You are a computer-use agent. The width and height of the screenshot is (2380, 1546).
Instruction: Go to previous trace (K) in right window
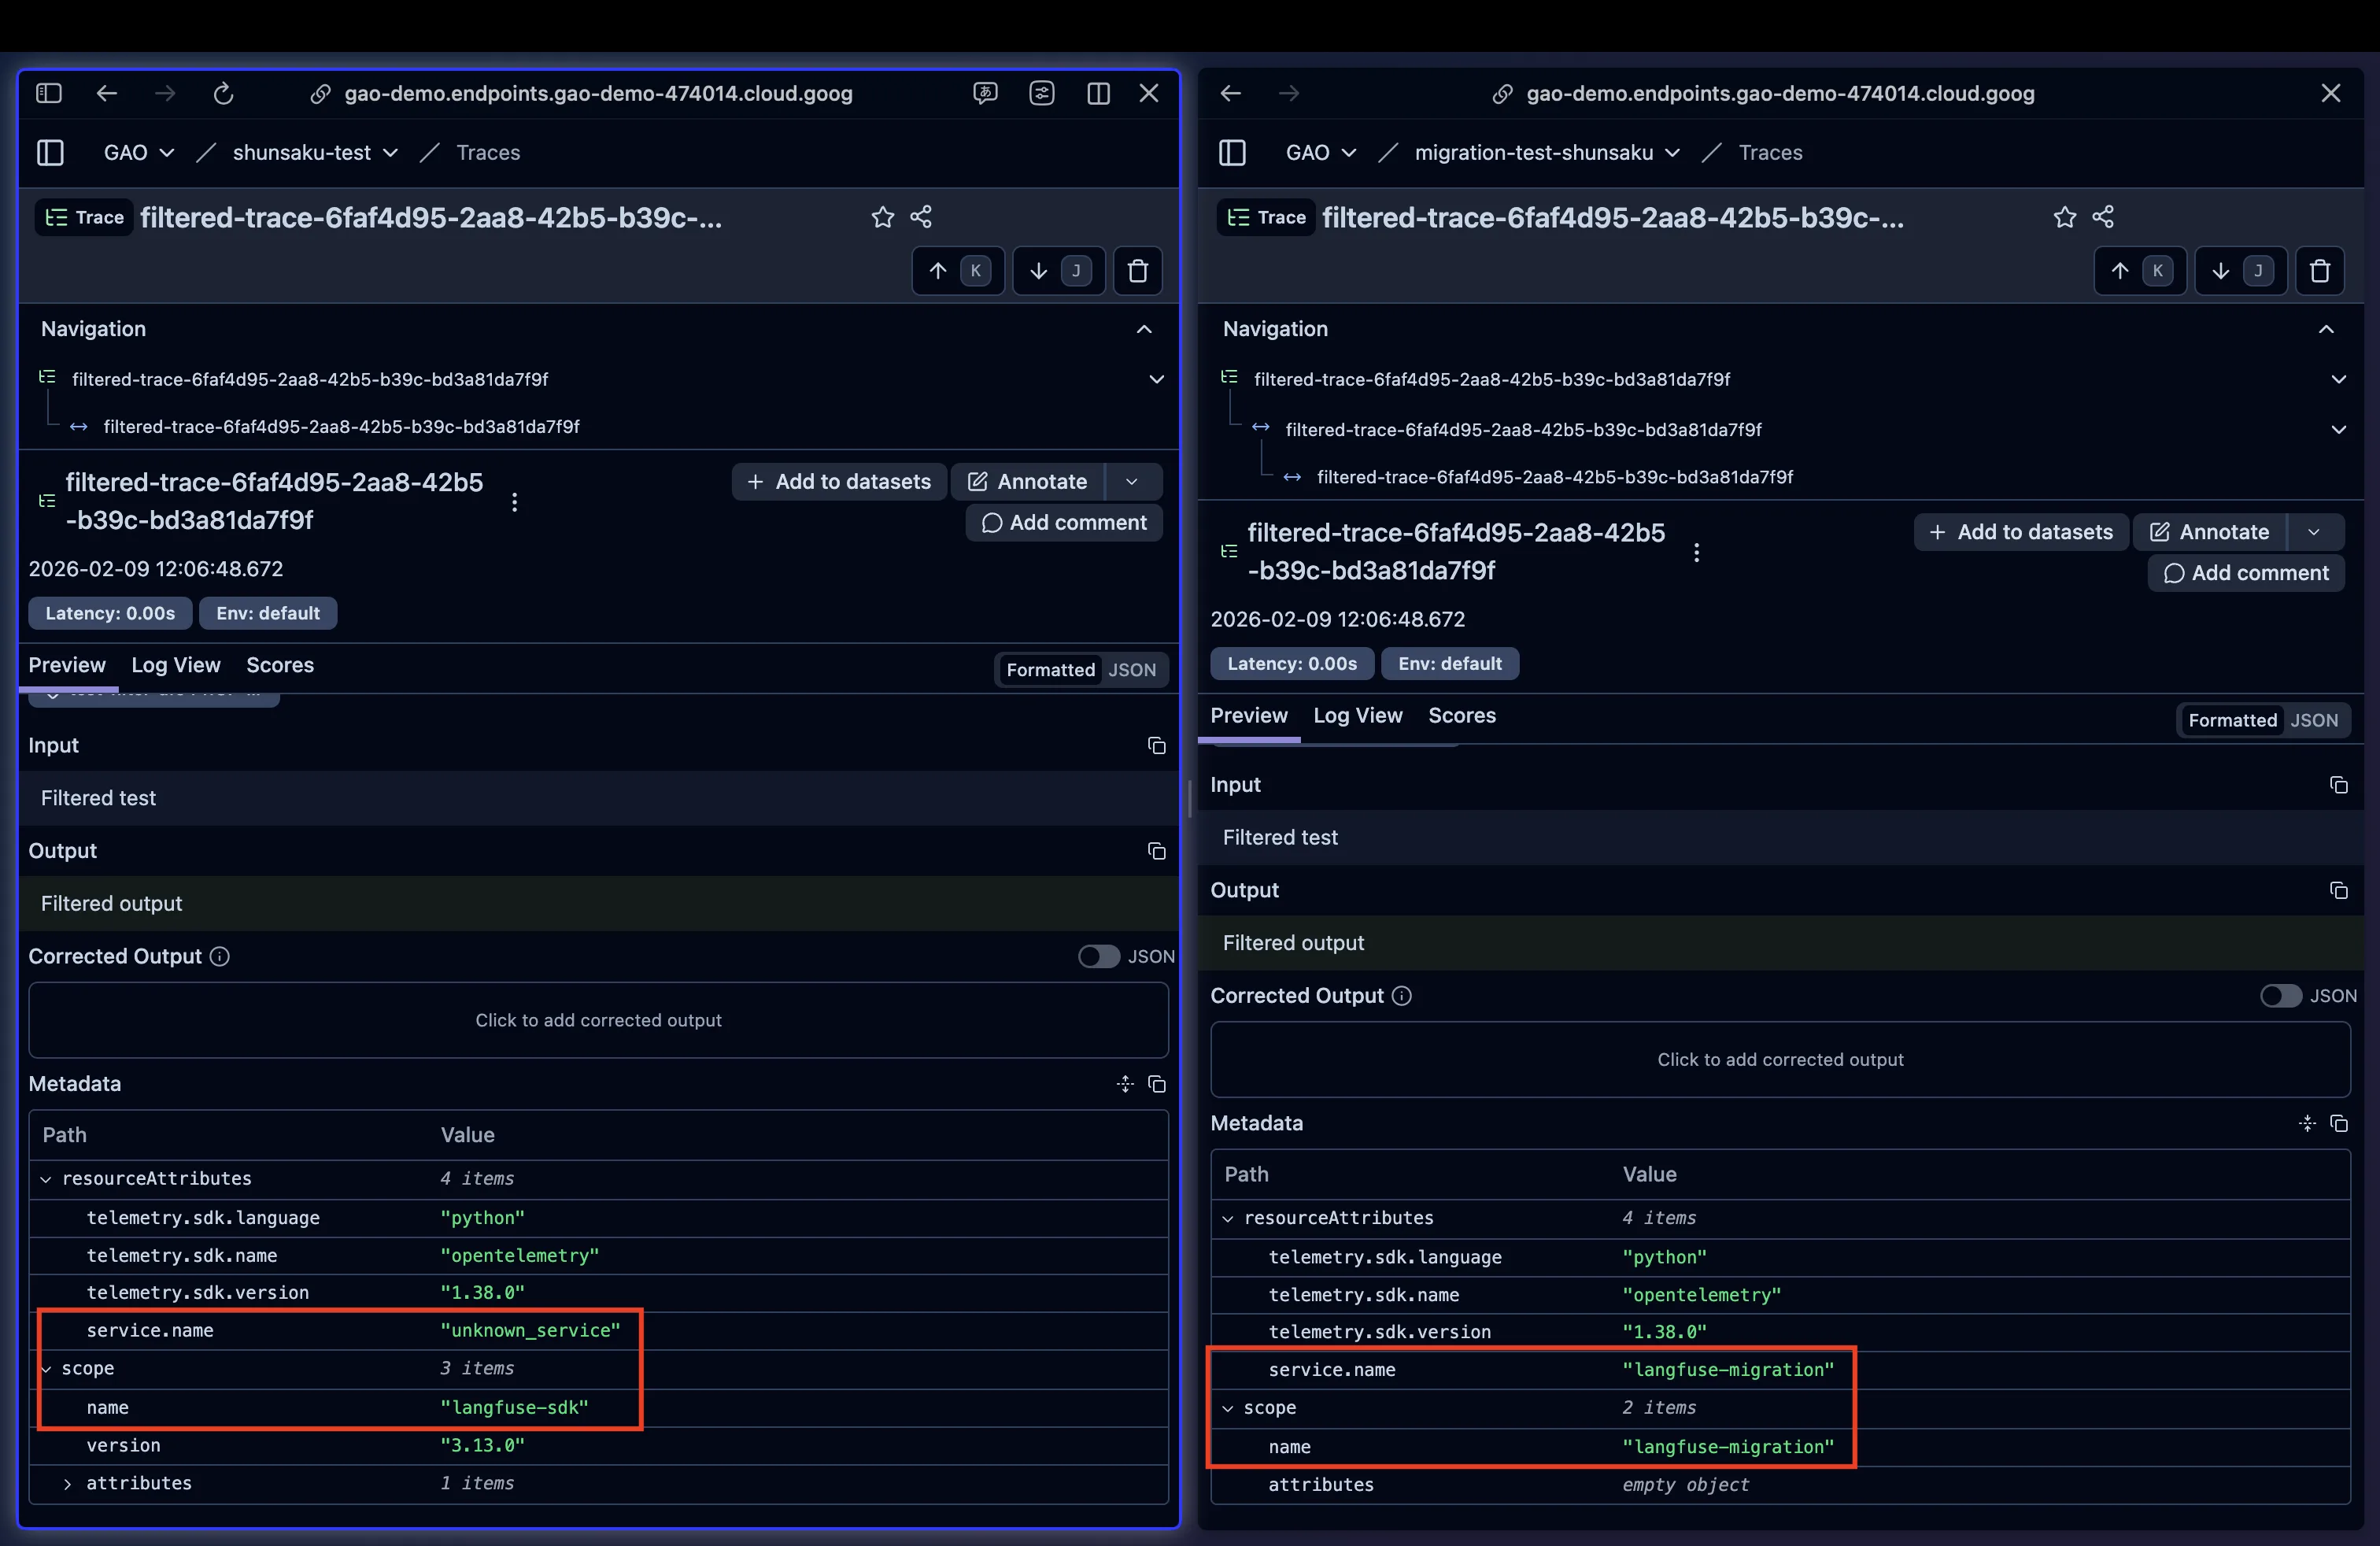[x=2140, y=270]
